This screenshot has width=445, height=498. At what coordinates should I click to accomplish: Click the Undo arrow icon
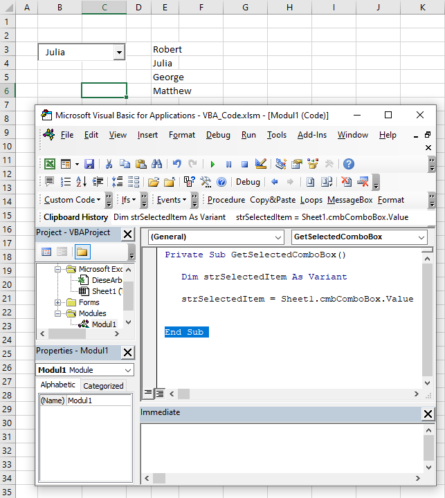click(177, 164)
